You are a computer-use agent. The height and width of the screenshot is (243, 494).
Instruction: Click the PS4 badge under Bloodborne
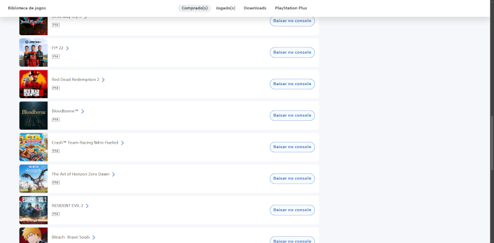click(56, 119)
